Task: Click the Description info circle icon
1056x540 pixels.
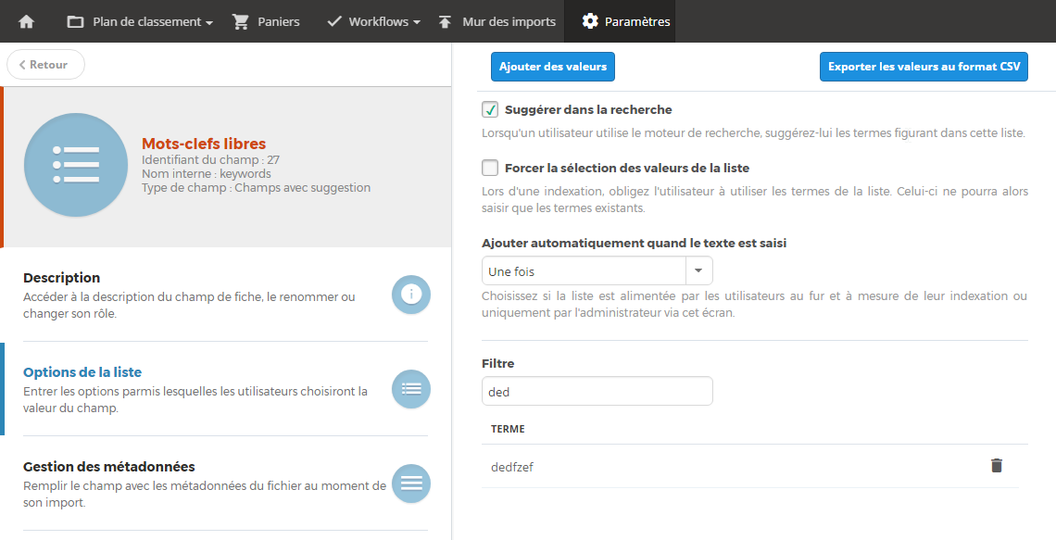Action: [x=411, y=295]
